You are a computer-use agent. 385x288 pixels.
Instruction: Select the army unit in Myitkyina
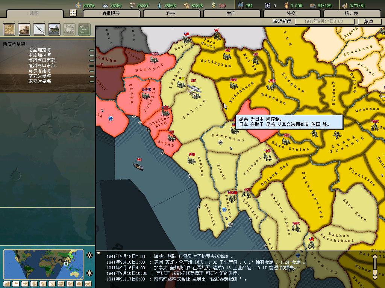coord(227,56)
